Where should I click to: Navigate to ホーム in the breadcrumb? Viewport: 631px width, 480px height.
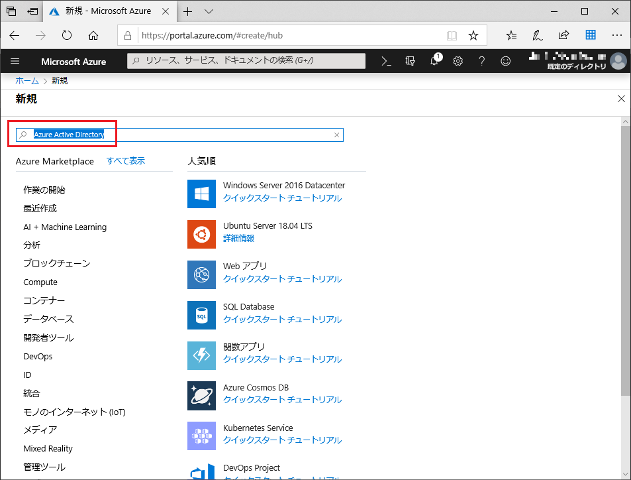point(27,81)
